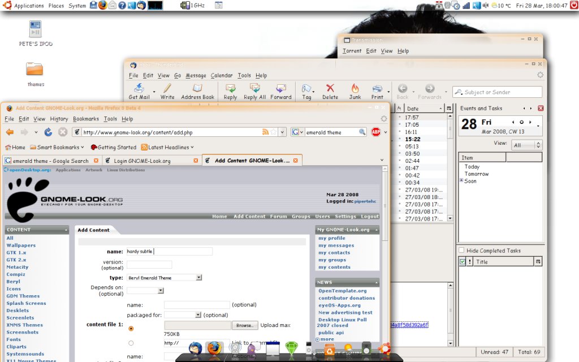Image resolution: width=579 pixels, height=362 pixels.
Task: Open my profile link
Action: pos(331,238)
